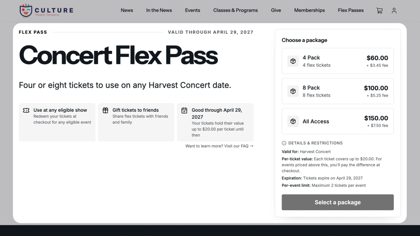Click the Use at any eligible show card
This screenshot has height=236, width=420.
(x=57, y=122)
